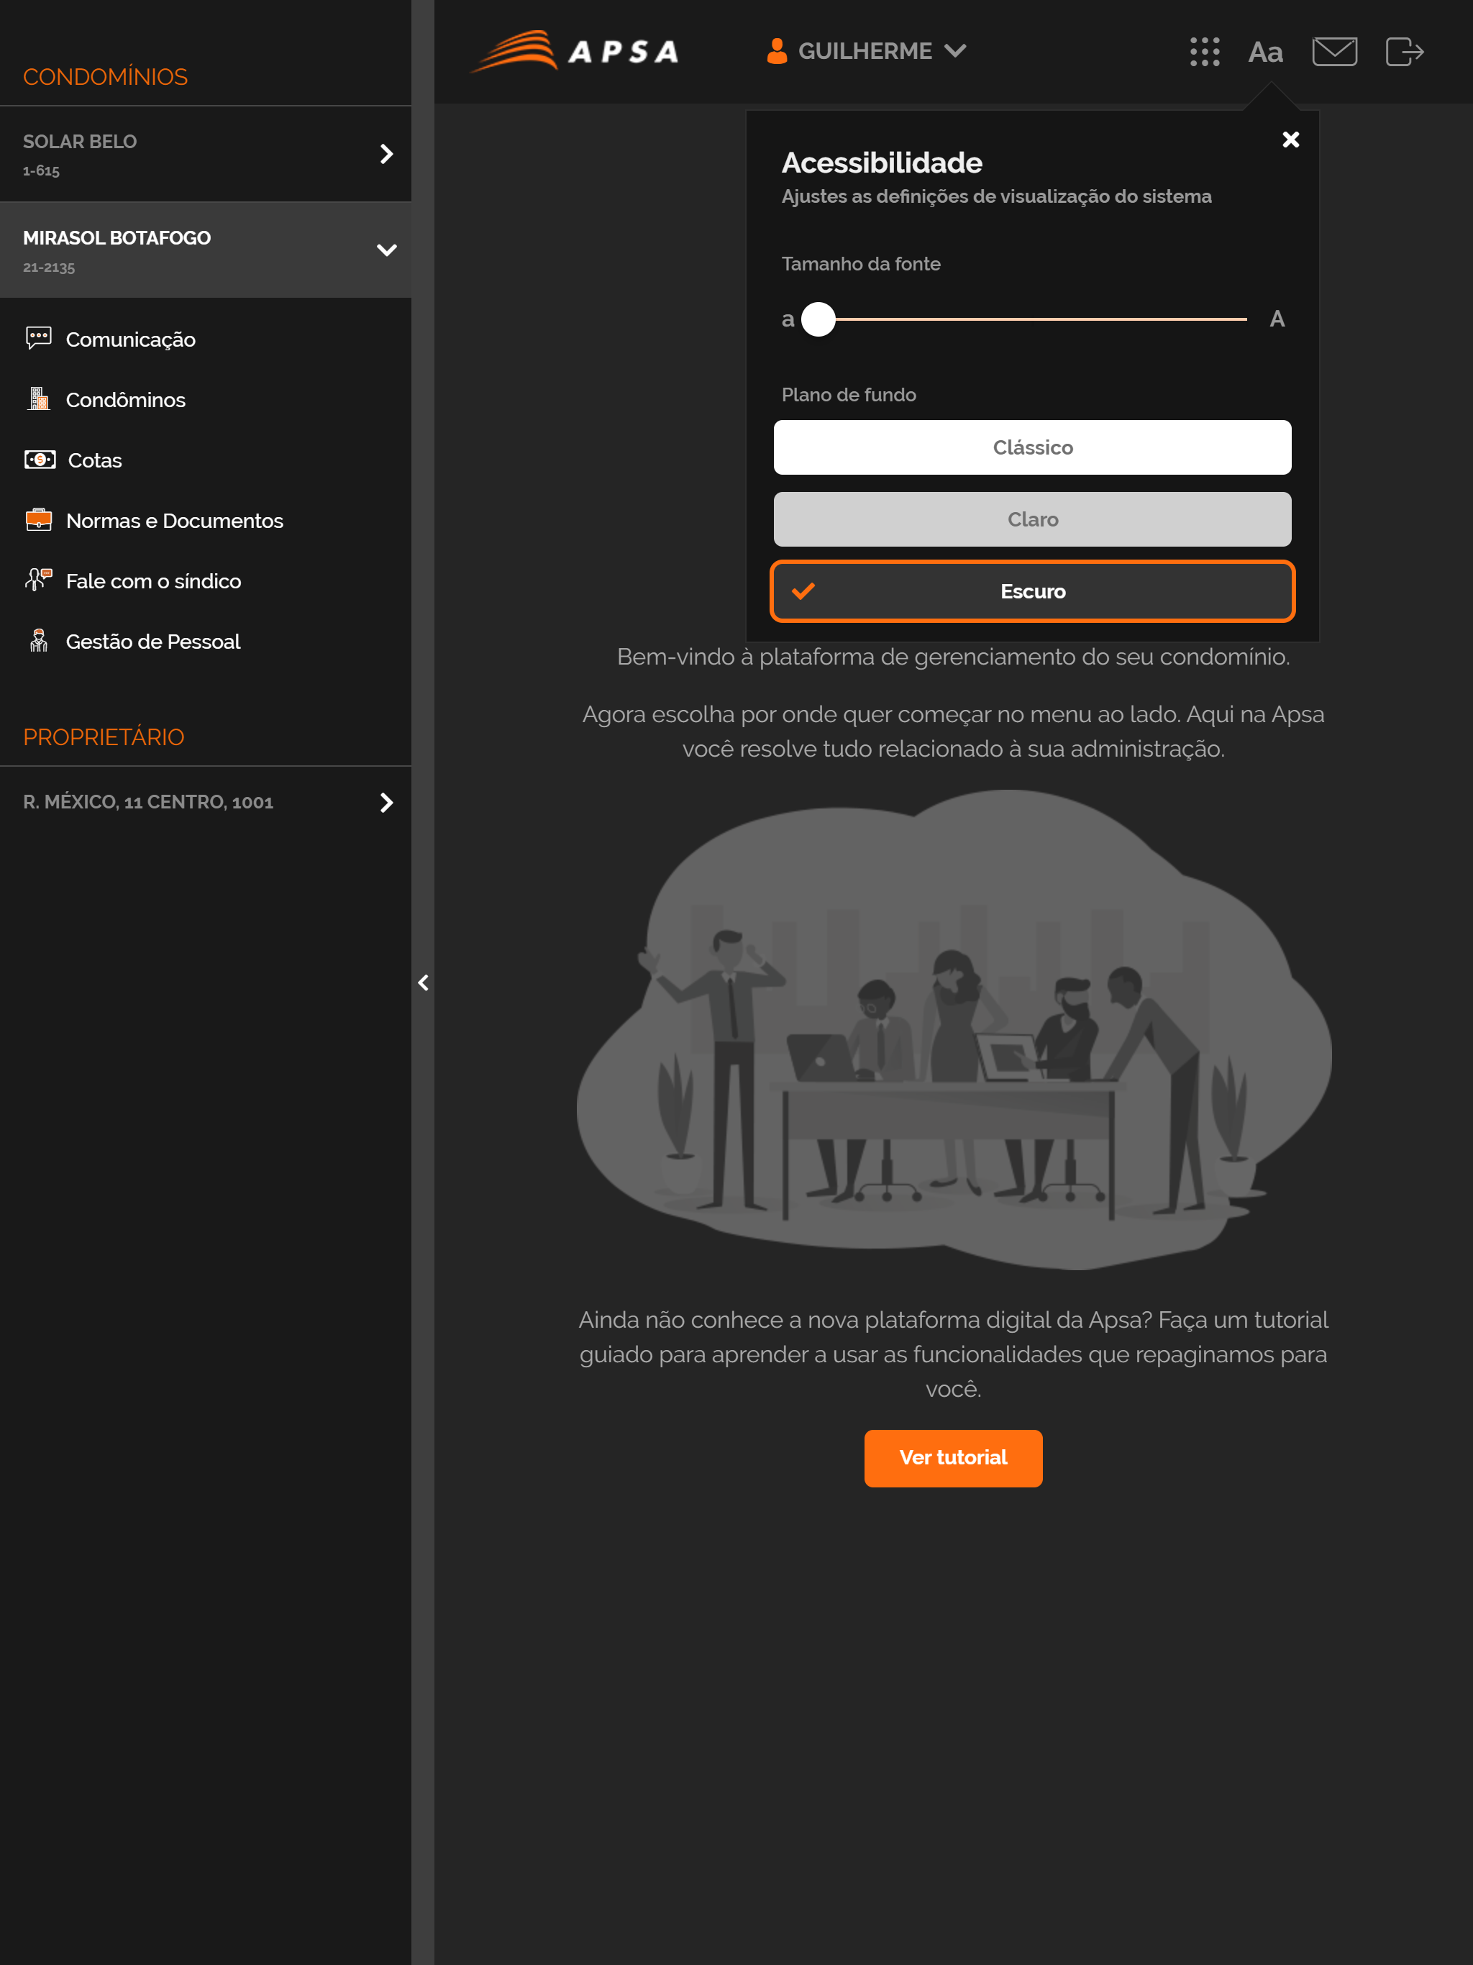Select the Claro background option
Image resolution: width=1473 pixels, height=1965 pixels.
click(1032, 520)
